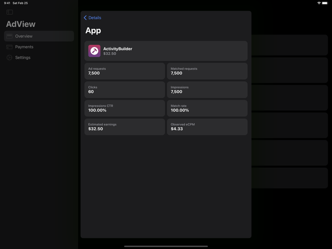
Task: Click the Overview card icon in sidebar
Action: [9, 36]
